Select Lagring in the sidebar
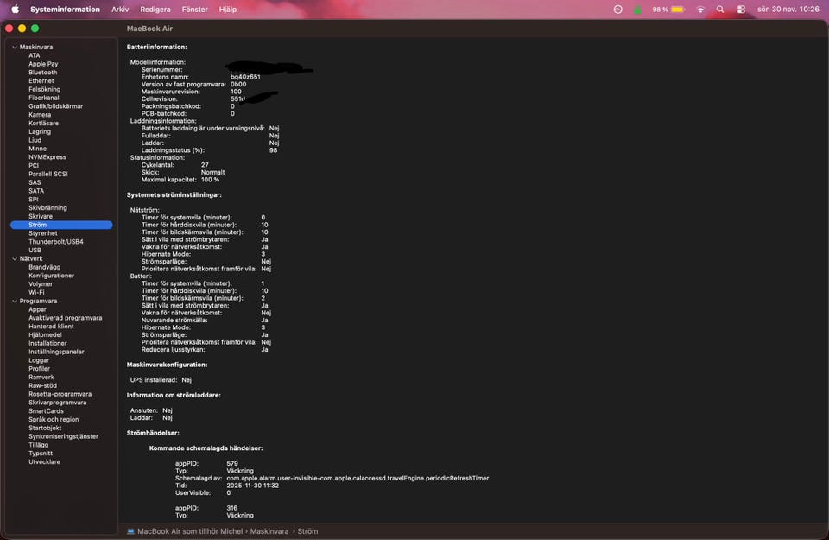The height and width of the screenshot is (540, 829). 40,131
